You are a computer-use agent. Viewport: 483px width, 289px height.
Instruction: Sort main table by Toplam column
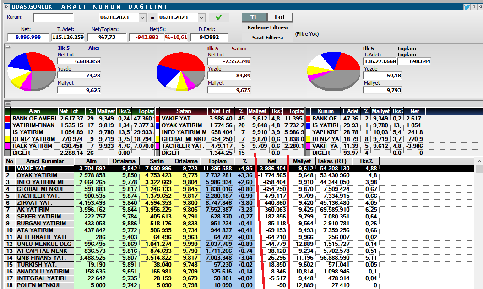tap(217, 161)
